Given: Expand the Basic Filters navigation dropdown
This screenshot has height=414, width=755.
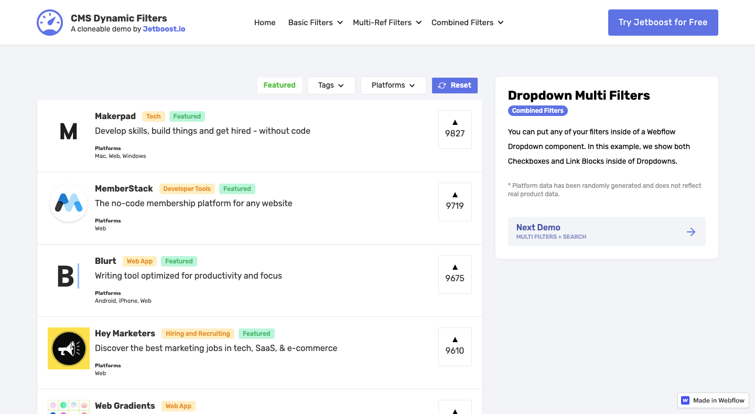Looking at the screenshot, I should (315, 23).
